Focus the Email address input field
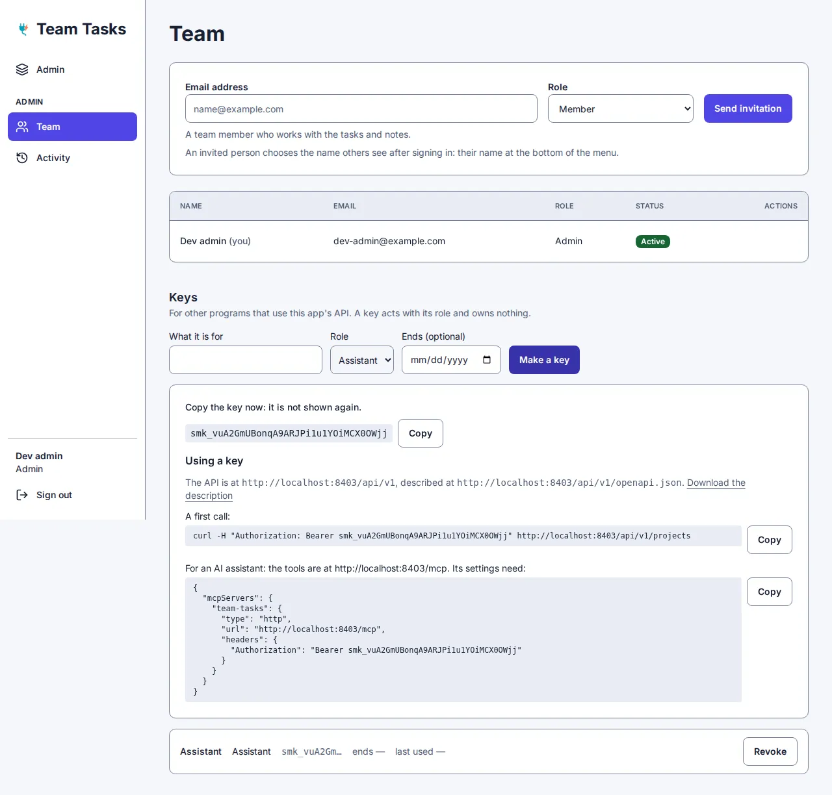This screenshot has width=832, height=795. [x=361, y=108]
